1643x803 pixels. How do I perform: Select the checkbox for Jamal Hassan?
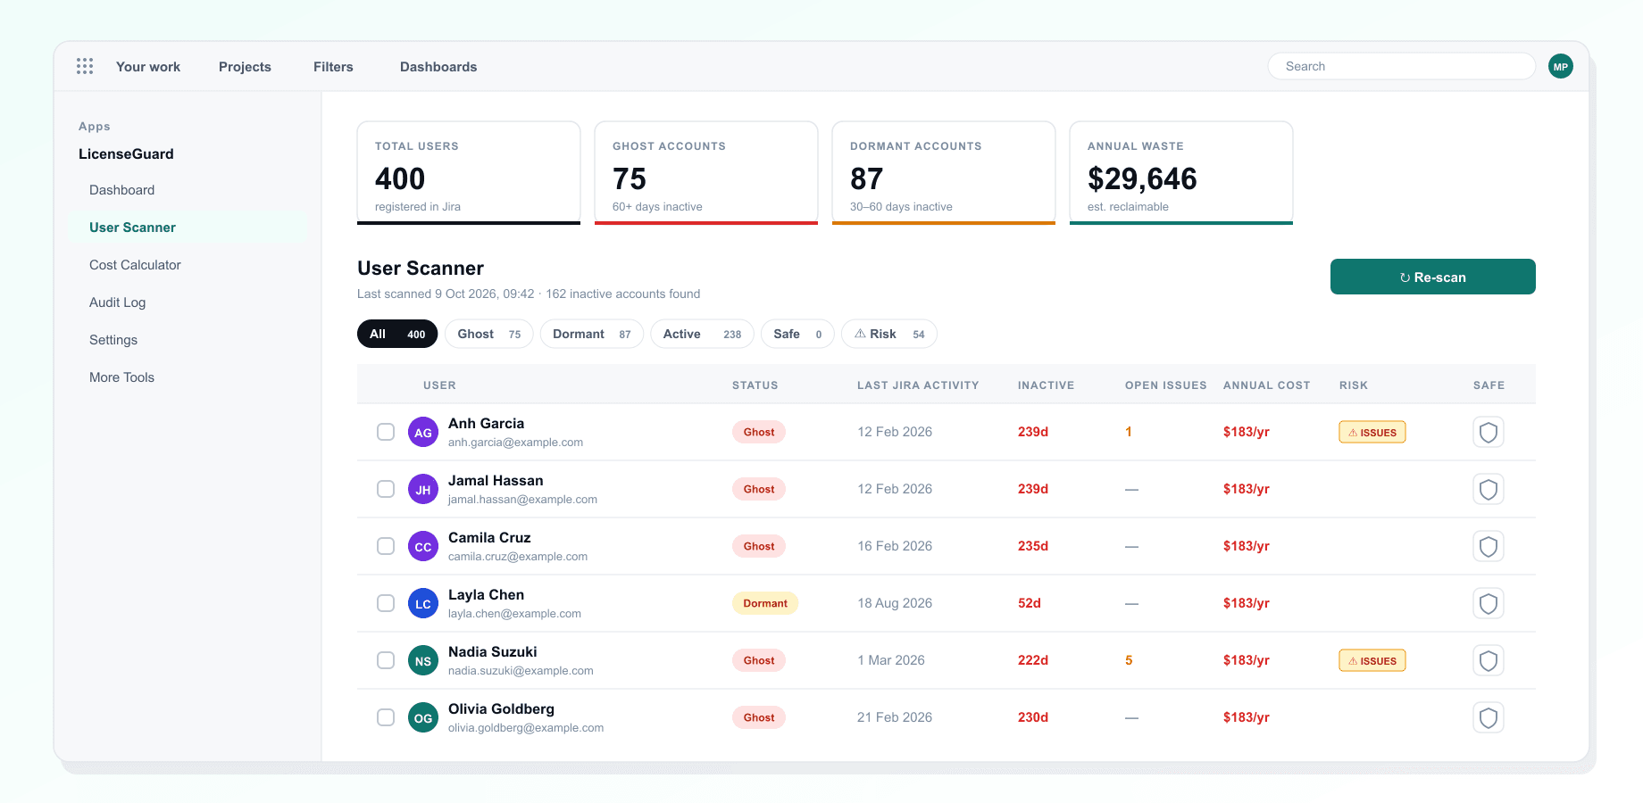[x=386, y=489]
